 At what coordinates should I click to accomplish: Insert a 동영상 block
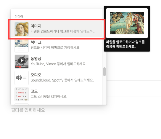tap(57, 61)
